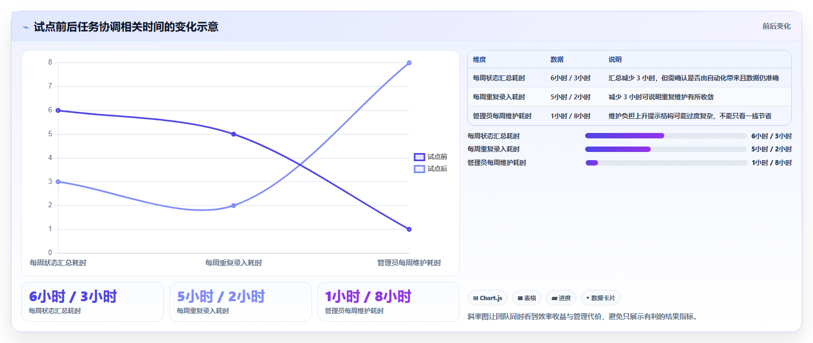Viewport: 813px width, 343px height.
Task: Click x-axis label 每周状态汇总耗时
Action: [x=58, y=263]
